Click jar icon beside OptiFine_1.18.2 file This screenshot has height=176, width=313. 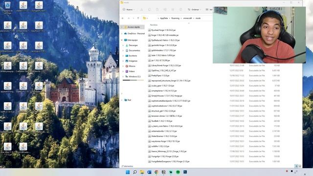tap(149, 70)
